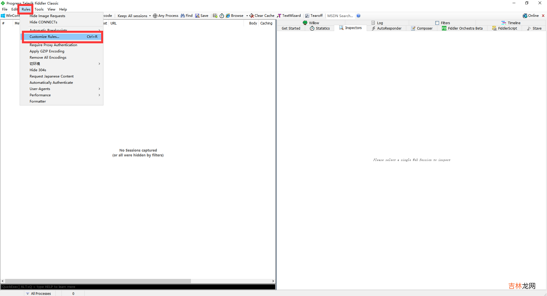The width and height of the screenshot is (547, 296).
Task: Click the Clear Cache icon
Action: coord(252,16)
